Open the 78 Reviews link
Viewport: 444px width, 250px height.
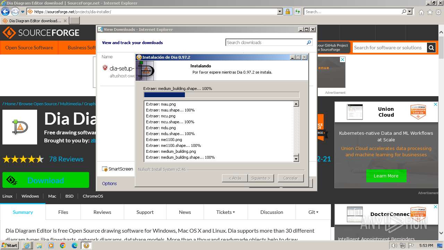click(66, 159)
